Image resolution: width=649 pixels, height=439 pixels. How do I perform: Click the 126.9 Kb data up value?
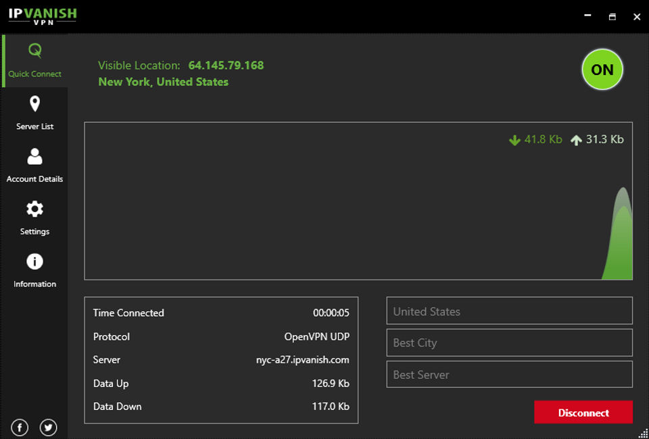[x=331, y=384]
